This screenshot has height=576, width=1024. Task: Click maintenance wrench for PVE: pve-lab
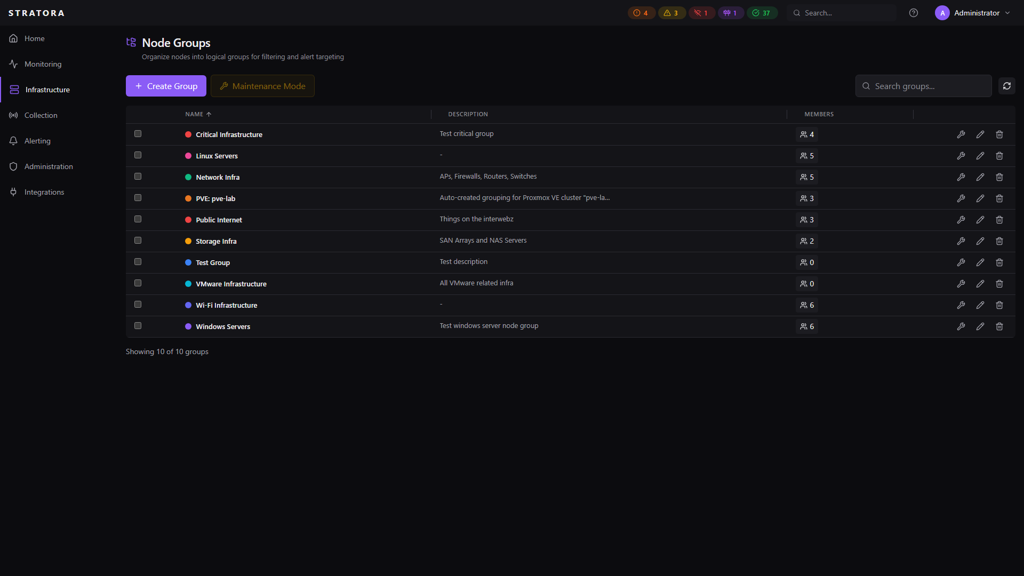point(961,198)
